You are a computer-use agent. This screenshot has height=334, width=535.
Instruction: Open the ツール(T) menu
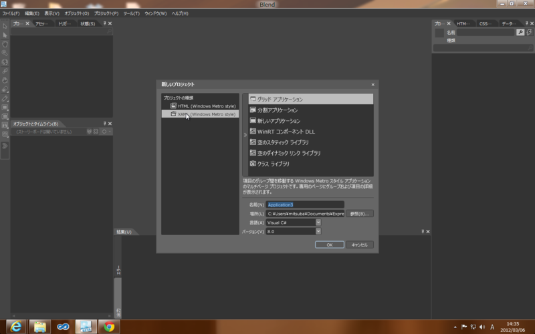[x=131, y=13]
